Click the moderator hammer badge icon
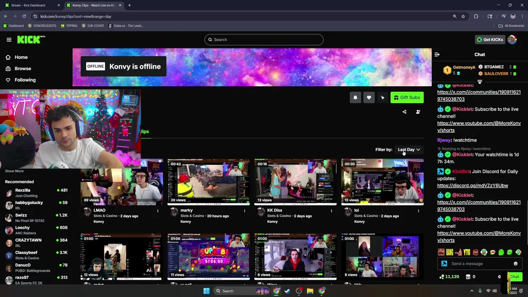 click(444, 264)
